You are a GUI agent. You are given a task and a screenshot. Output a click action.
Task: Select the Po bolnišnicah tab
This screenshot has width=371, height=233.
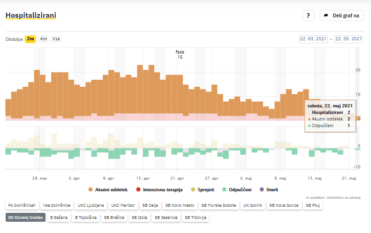coord(22,205)
